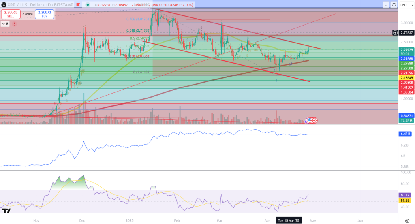The image size is (415, 224).
Task: Click the yellow 51.65 RSI average label
Action: [405, 201]
